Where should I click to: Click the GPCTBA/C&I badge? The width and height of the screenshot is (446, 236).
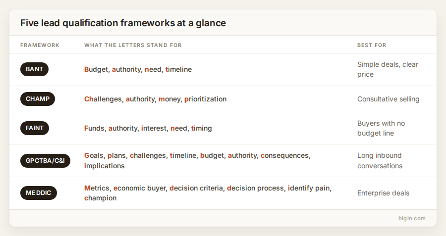coord(45,161)
